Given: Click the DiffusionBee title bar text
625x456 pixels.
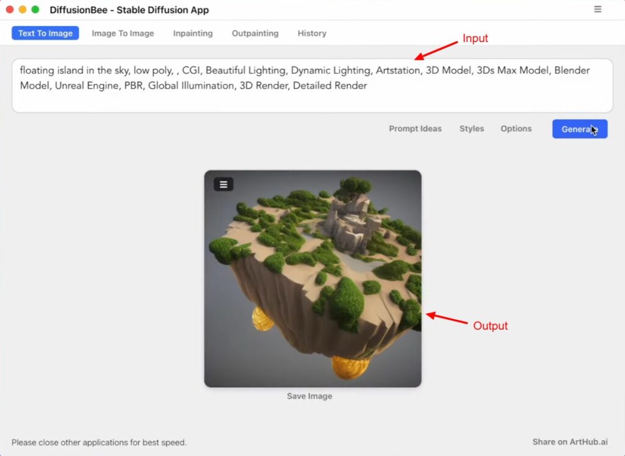Looking at the screenshot, I should 128,10.
